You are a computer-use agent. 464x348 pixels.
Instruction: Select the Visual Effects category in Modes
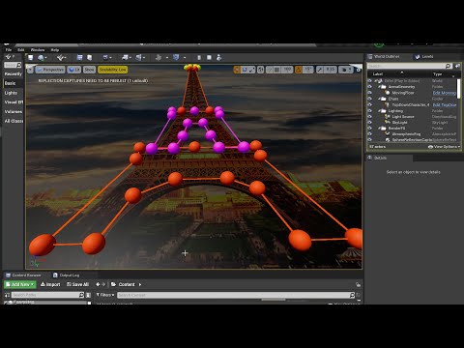click(x=13, y=102)
